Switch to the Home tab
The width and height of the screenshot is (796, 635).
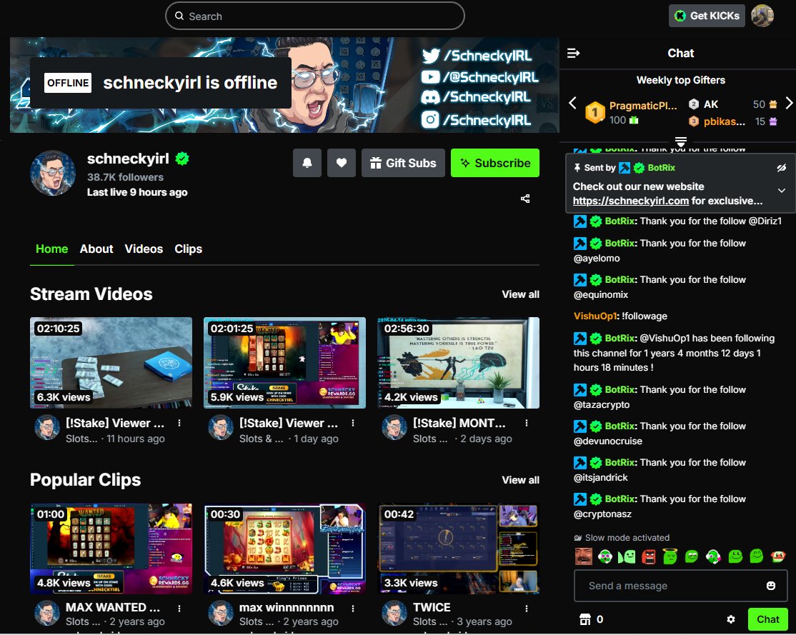pyautogui.click(x=51, y=249)
